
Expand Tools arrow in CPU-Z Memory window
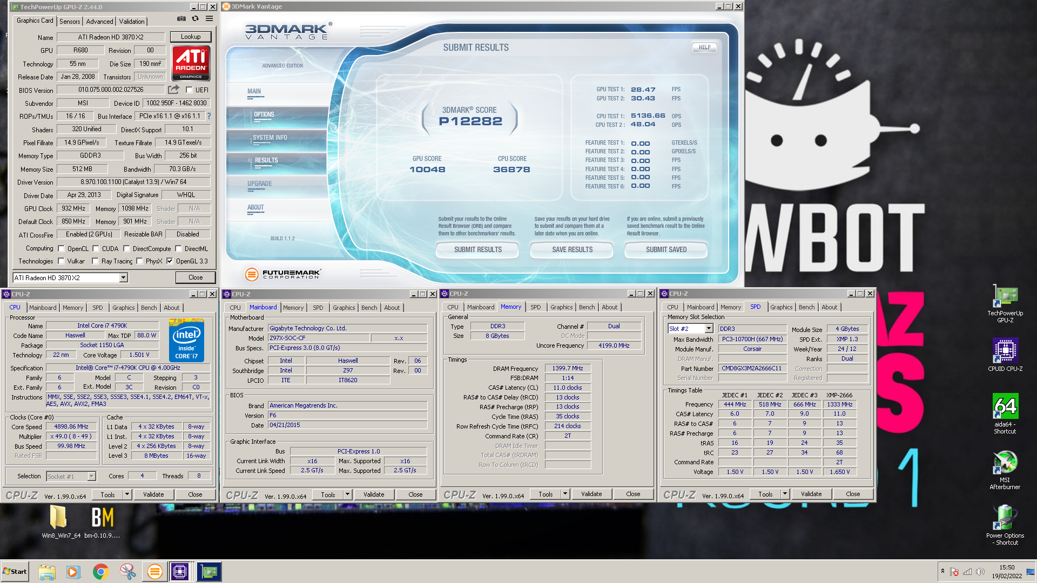tap(565, 494)
